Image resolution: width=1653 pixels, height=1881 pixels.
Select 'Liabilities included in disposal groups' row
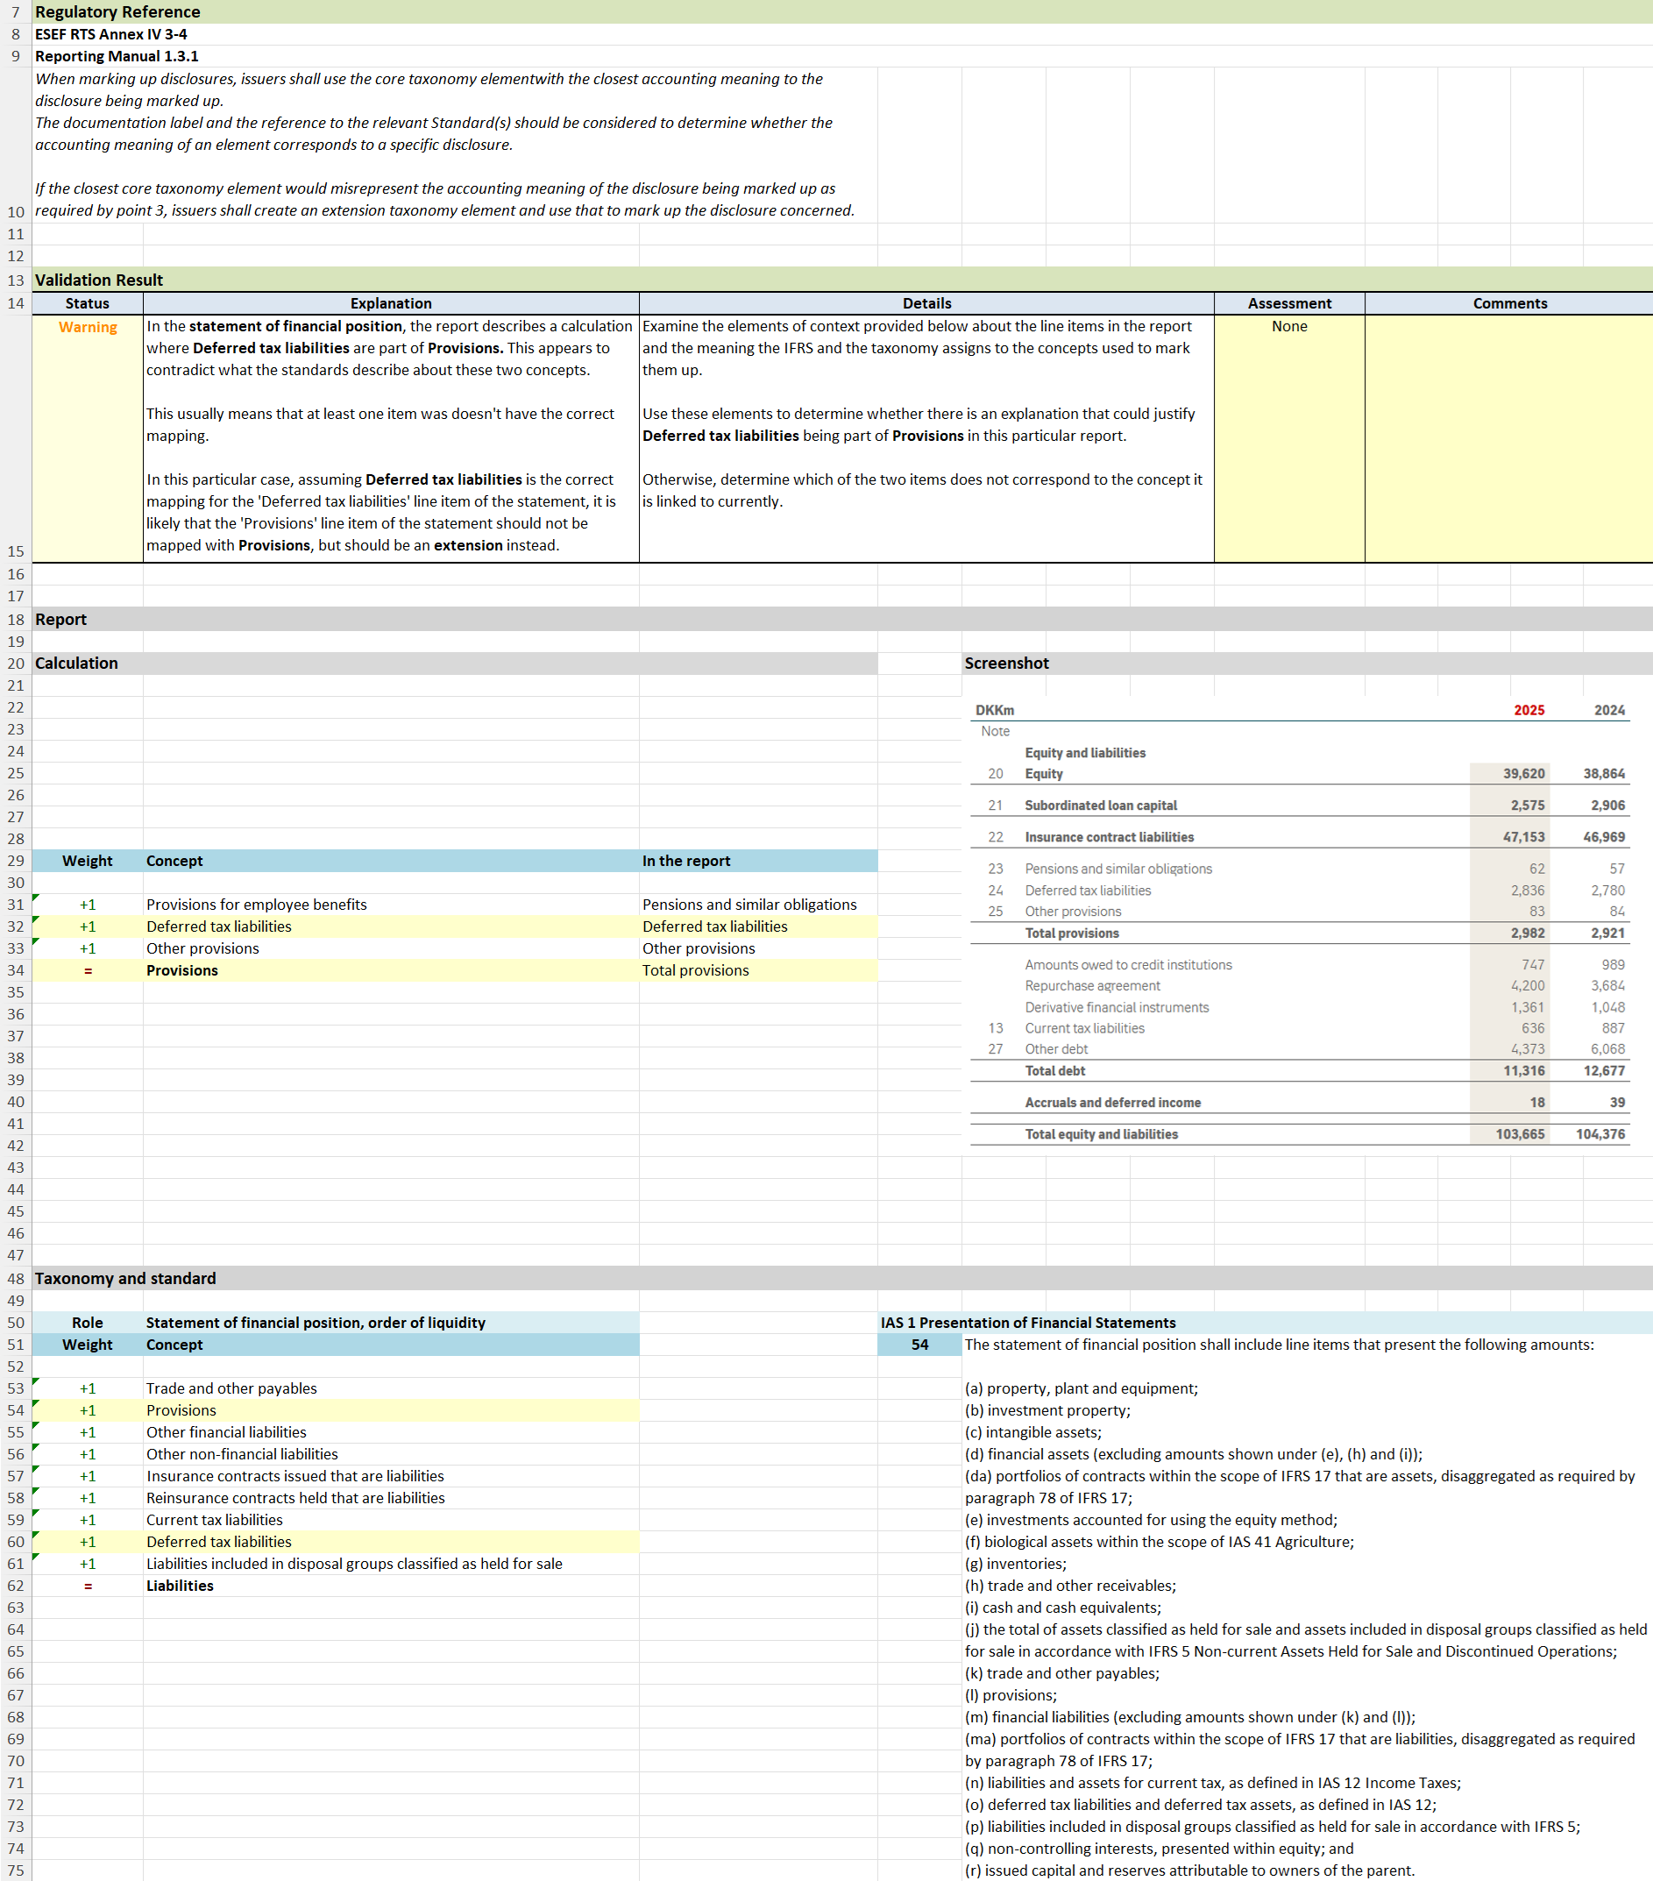tap(391, 1564)
